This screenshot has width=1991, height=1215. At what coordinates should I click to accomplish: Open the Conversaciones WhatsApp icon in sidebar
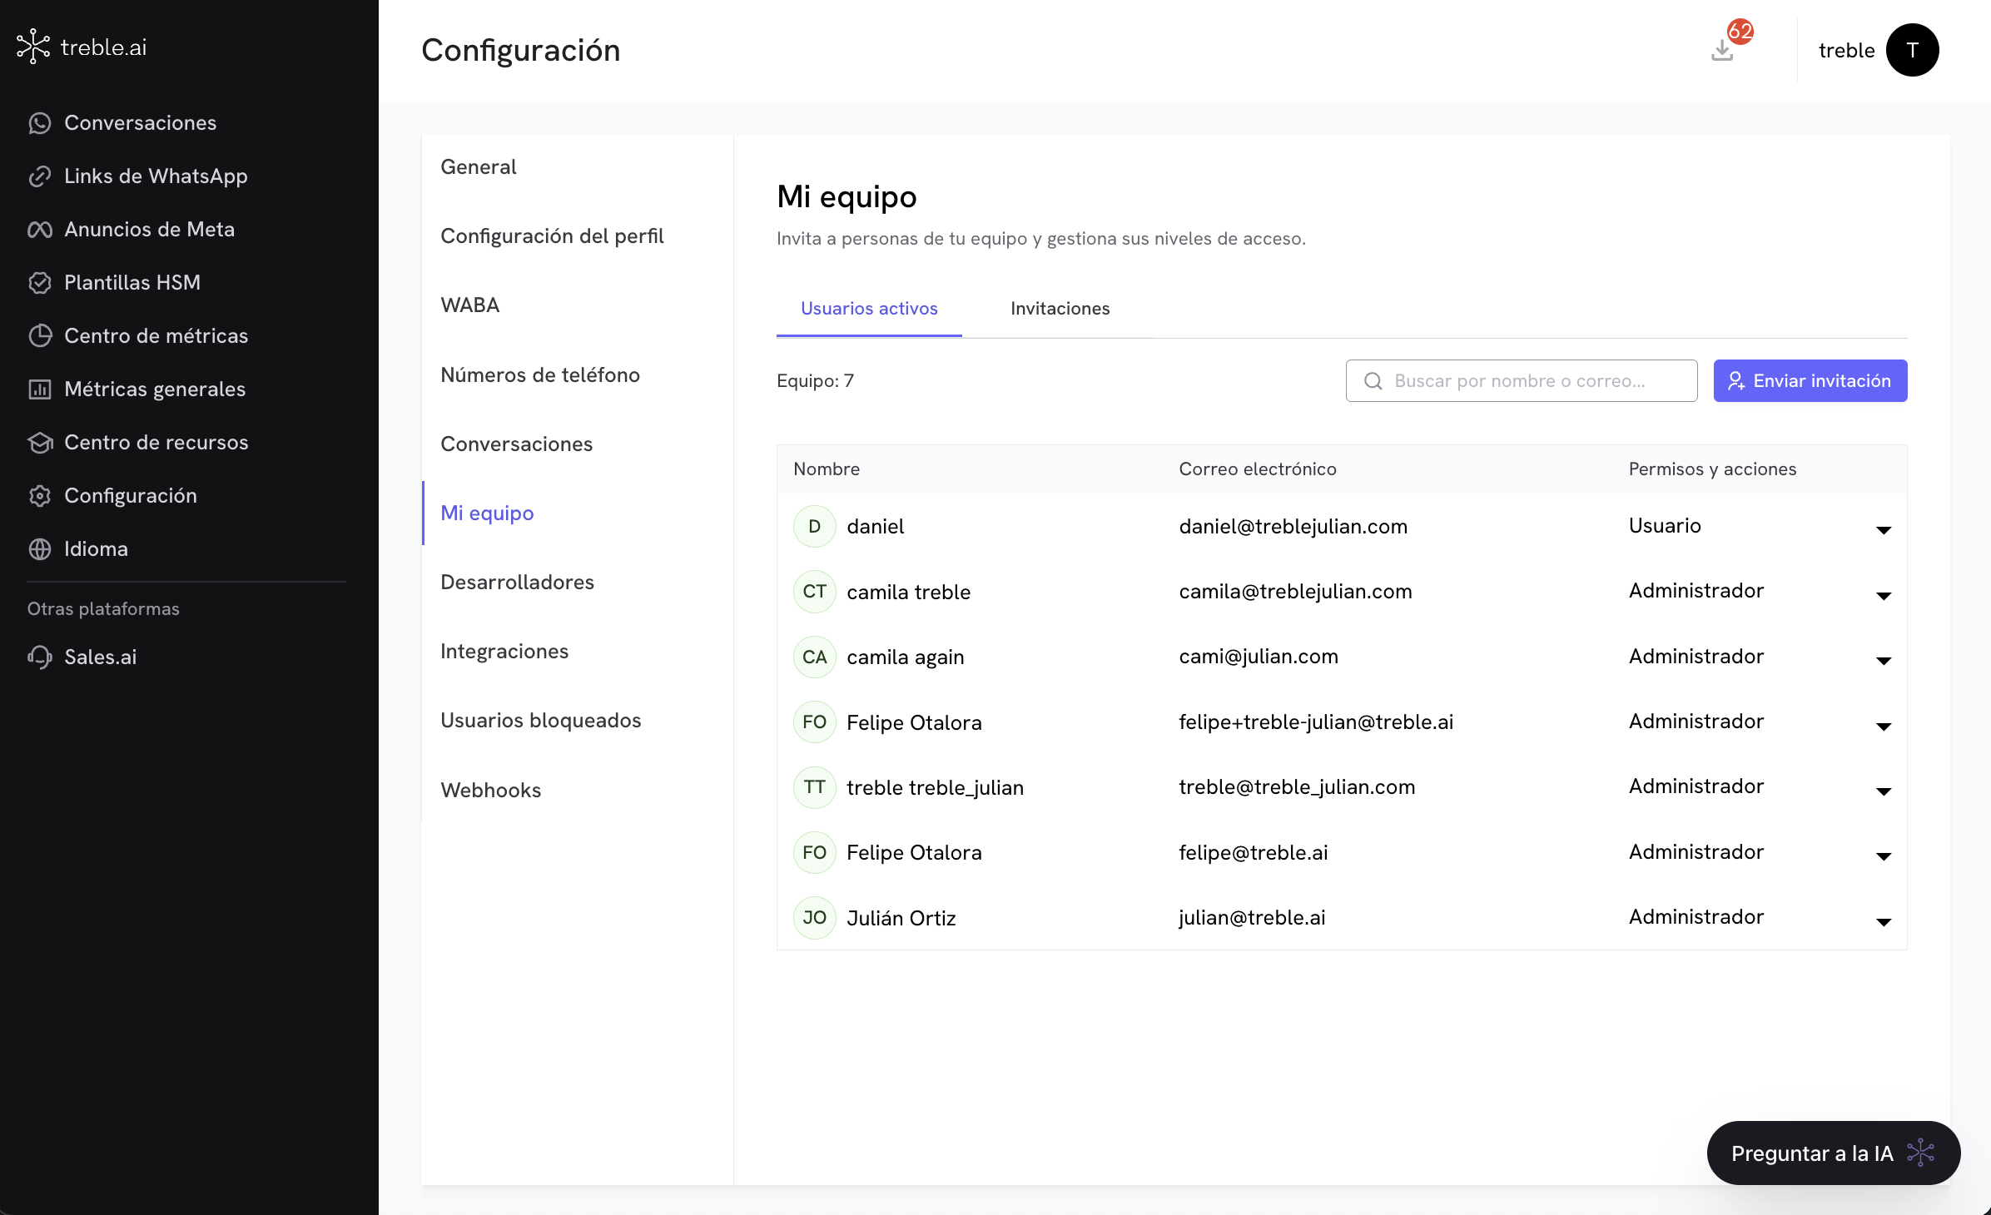[x=39, y=123]
